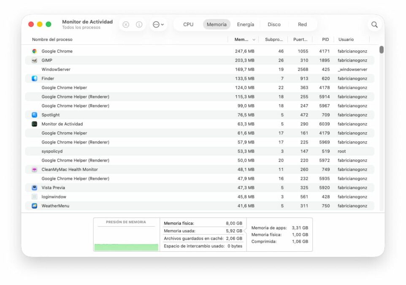Switch to the CPU tab

(x=188, y=24)
